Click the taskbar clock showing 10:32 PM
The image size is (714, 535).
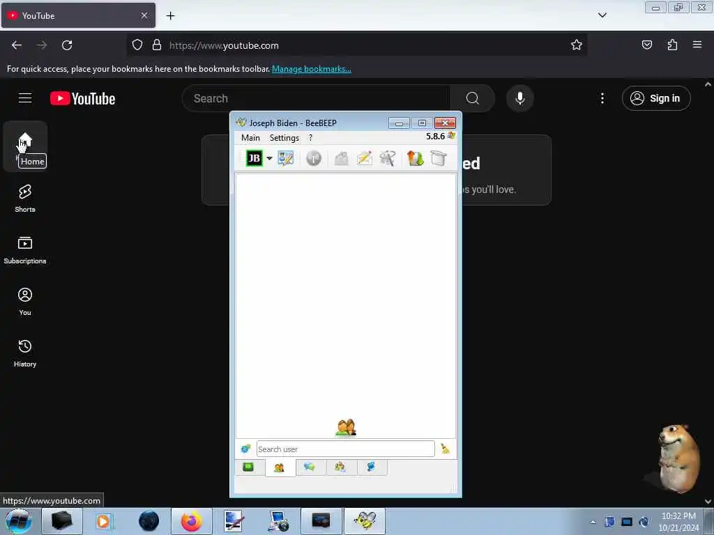(678, 522)
